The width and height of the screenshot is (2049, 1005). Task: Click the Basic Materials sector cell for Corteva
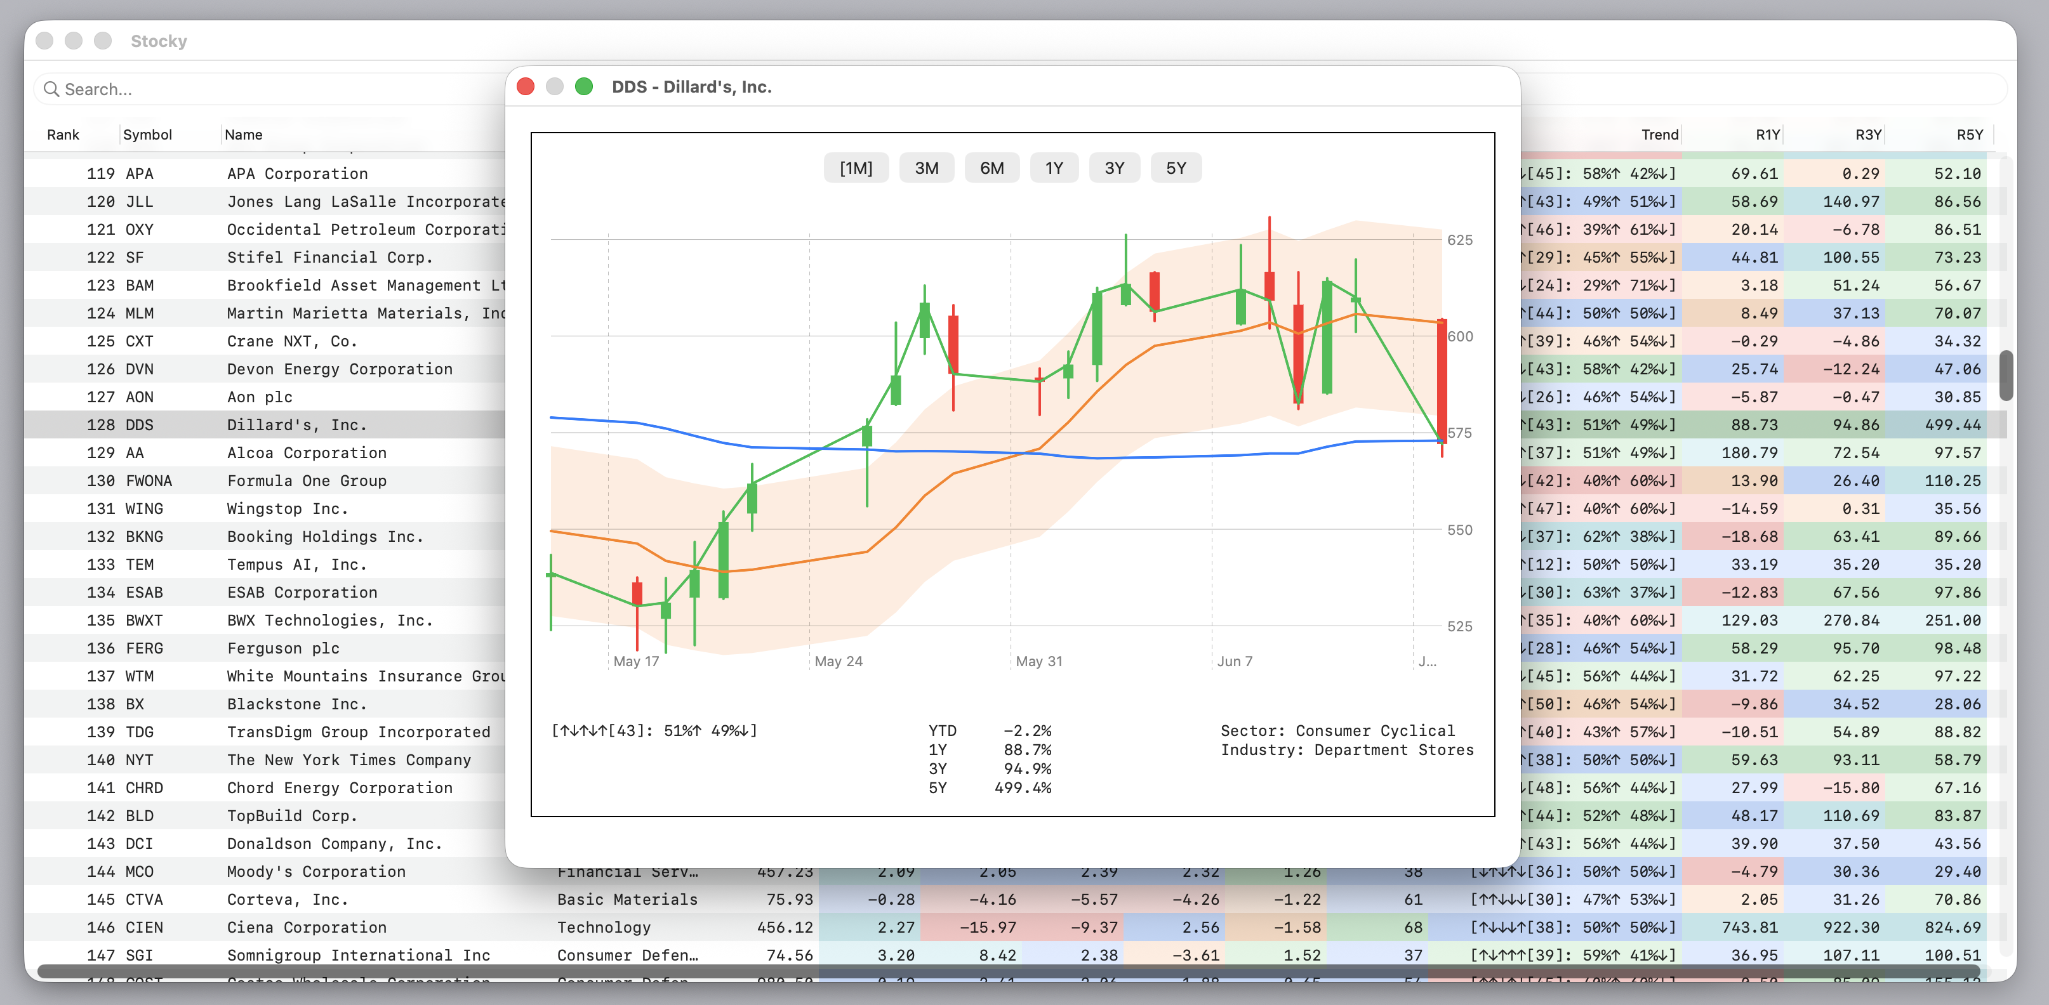point(627,898)
